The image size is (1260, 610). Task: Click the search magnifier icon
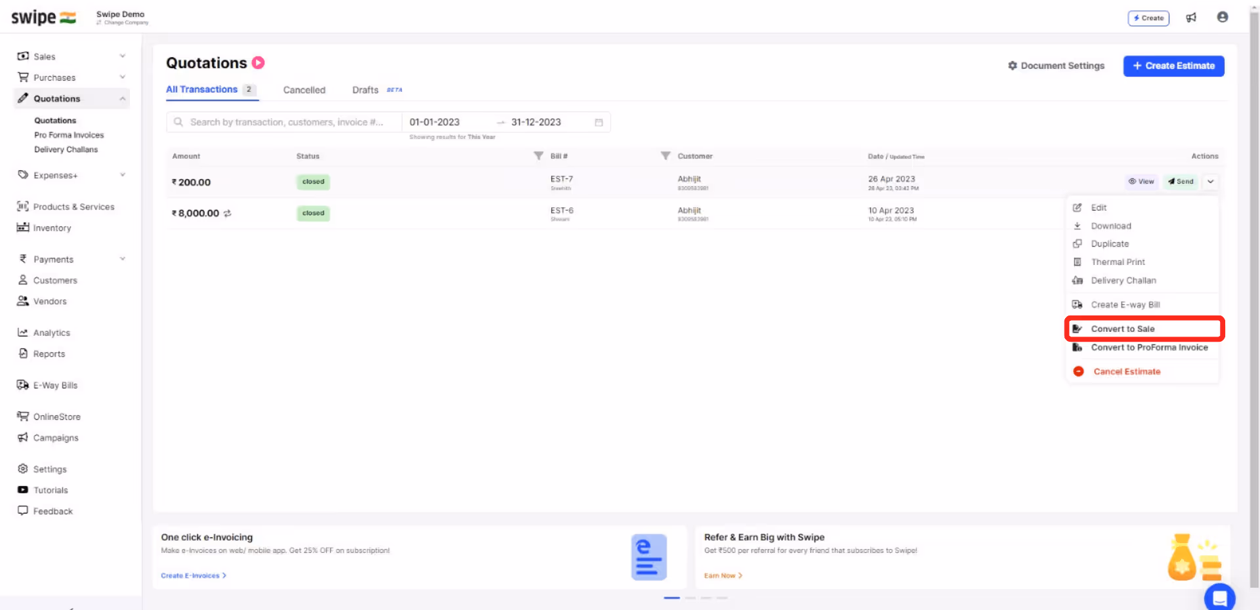click(178, 122)
